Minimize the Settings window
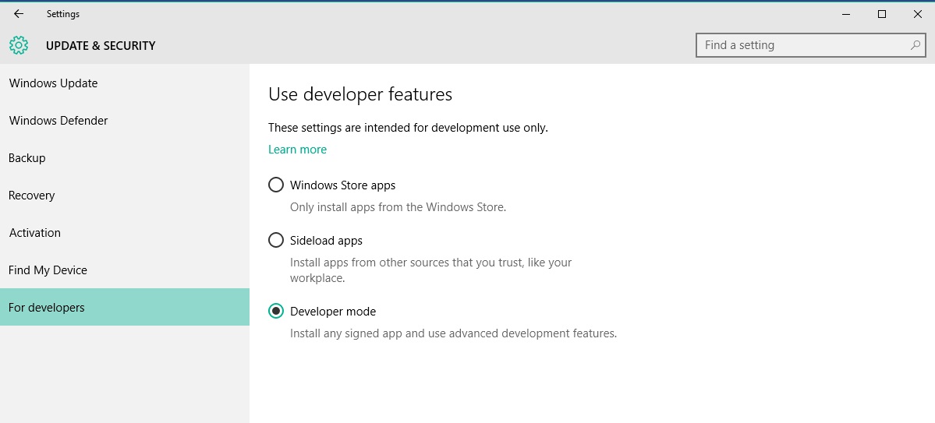 click(845, 14)
